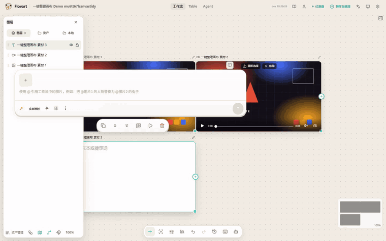Click the keyboard shortcuts icon
Viewport: 386px width, 241px height.
[225, 232]
